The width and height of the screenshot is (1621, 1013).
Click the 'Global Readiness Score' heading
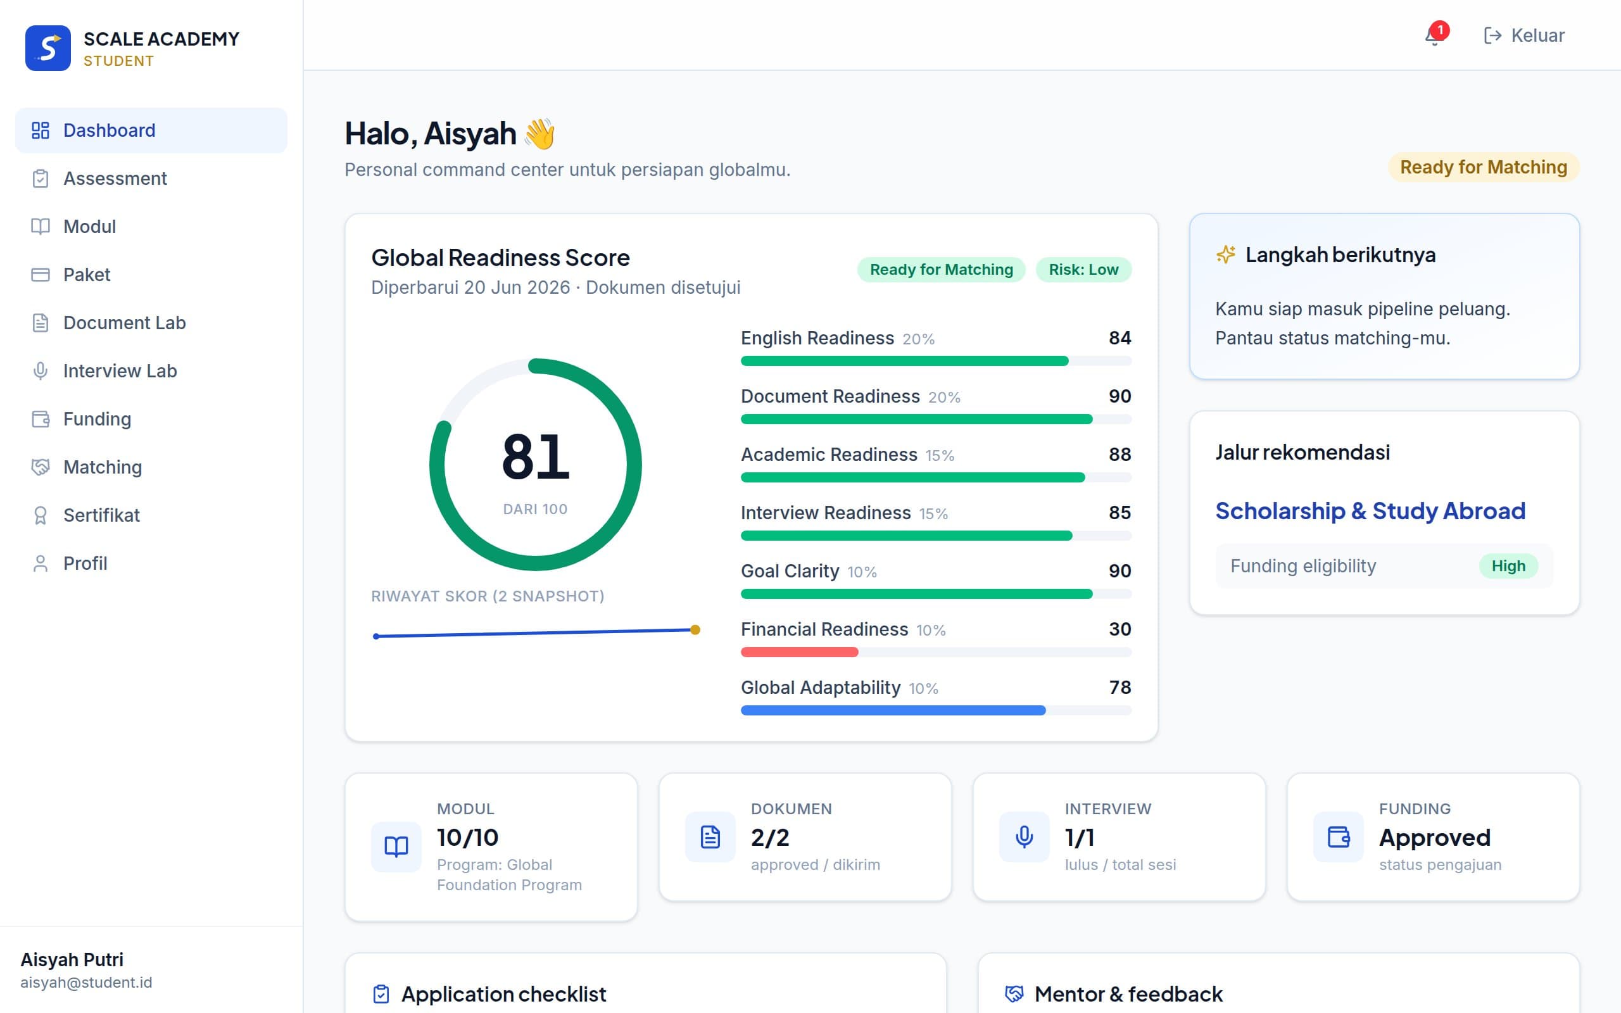(500, 257)
